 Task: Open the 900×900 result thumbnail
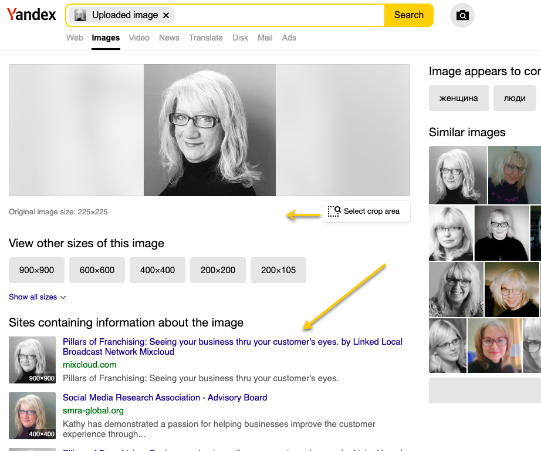pyautogui.click(x=32, y=360)
